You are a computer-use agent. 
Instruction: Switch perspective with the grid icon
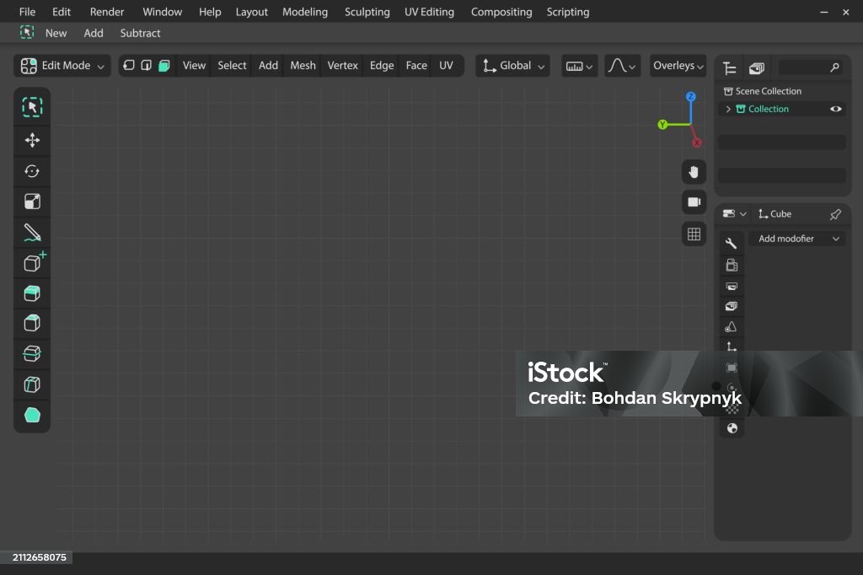[694, 234]
